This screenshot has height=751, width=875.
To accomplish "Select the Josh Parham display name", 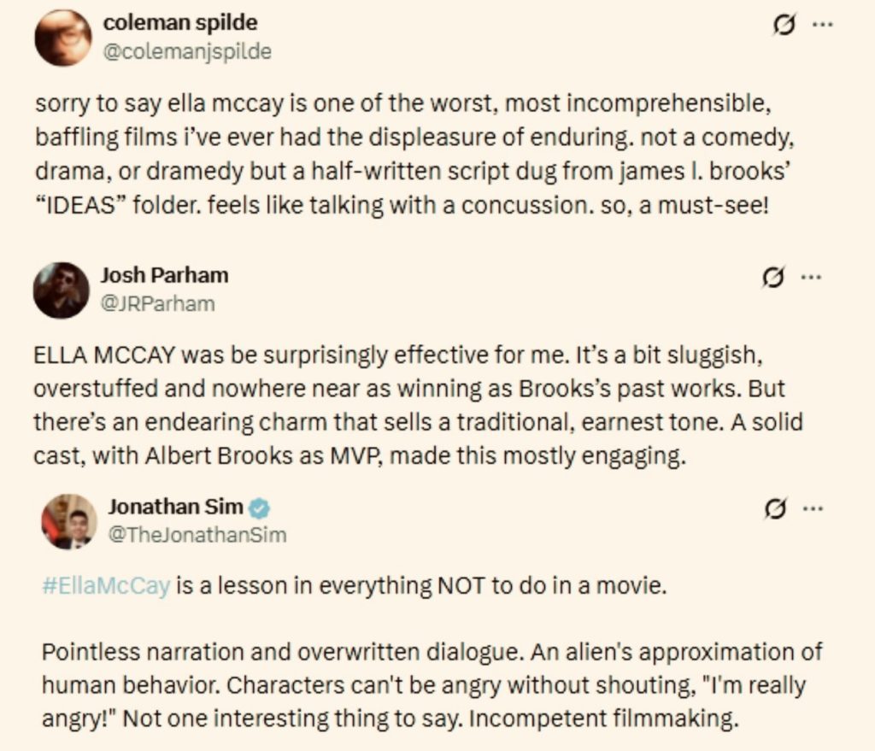I will point(164,275).
